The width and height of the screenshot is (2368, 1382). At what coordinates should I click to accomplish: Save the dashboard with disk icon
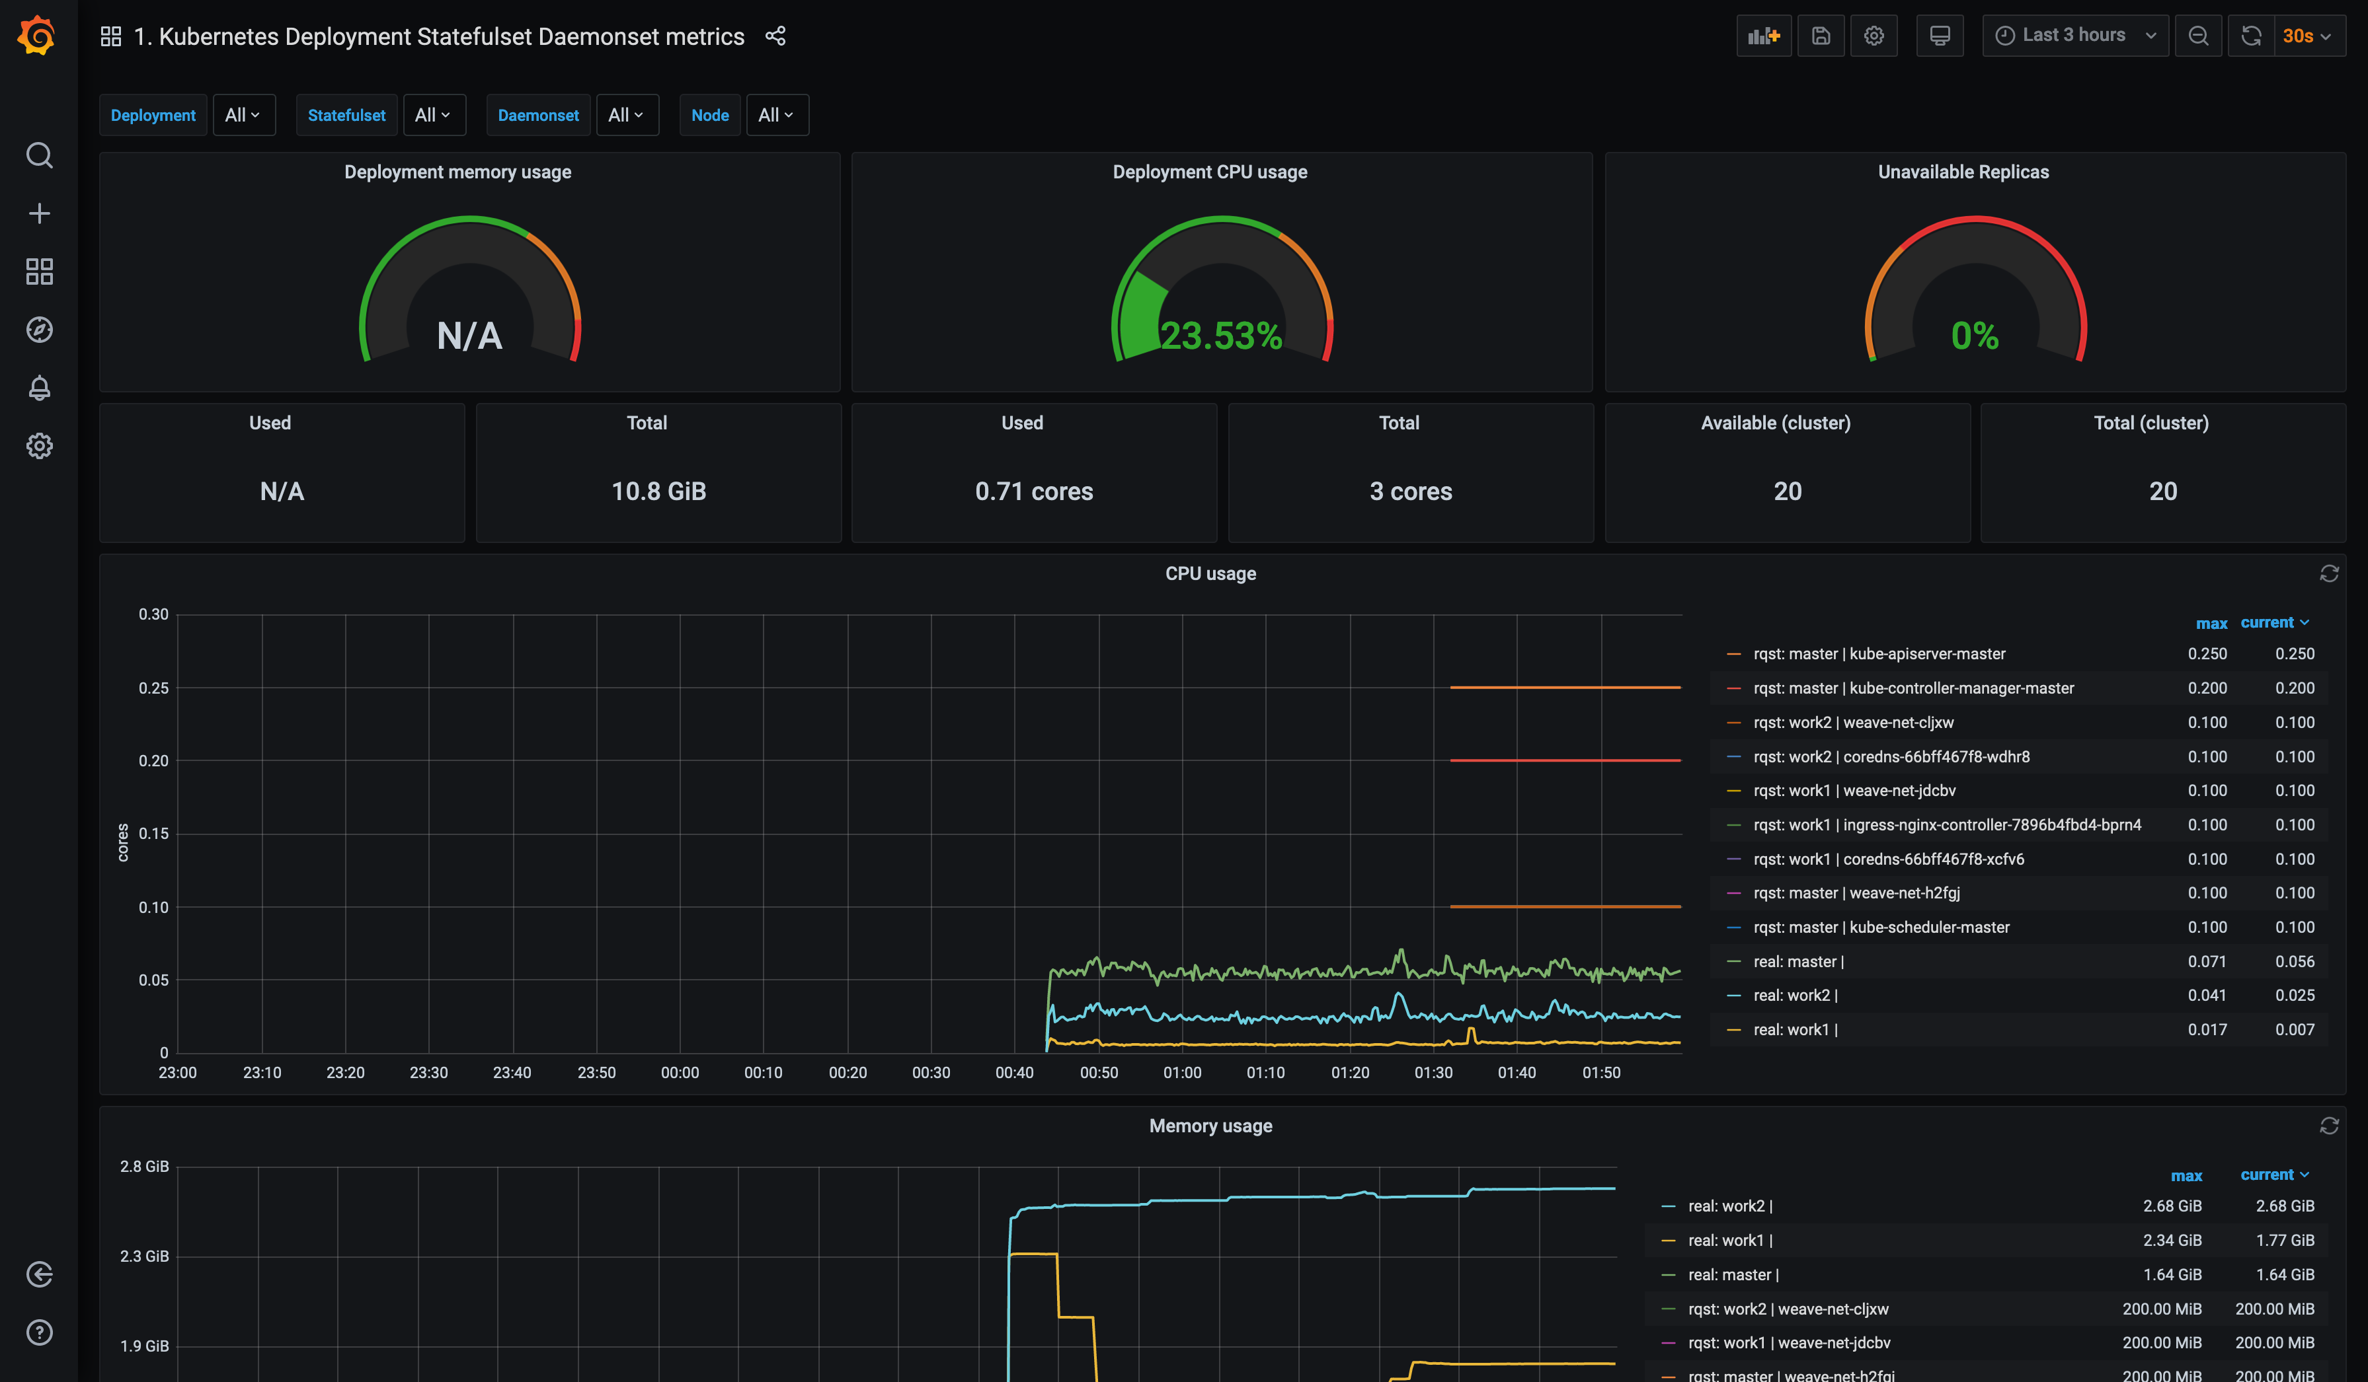click(1821, 36)
